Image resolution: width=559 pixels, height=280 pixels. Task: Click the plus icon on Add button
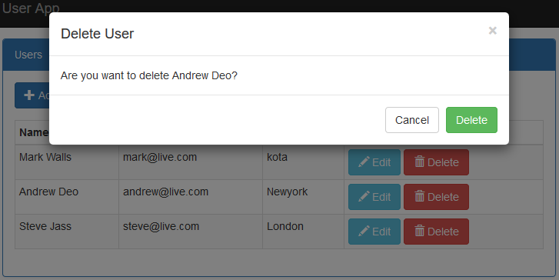pyautogui.click(x=29, y=95)
